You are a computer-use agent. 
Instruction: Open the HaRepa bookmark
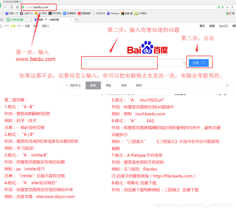pos(113,13)
